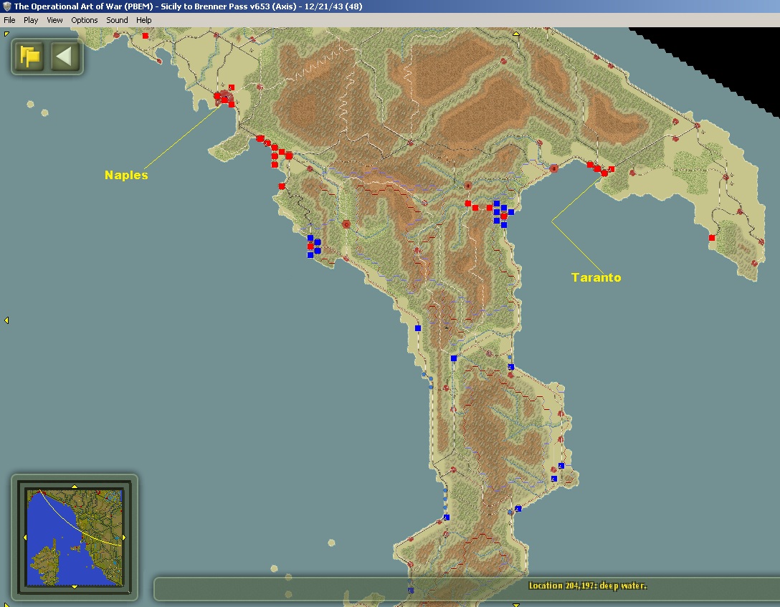Open the File menu

pyautogui.click(x=9, y=20)
